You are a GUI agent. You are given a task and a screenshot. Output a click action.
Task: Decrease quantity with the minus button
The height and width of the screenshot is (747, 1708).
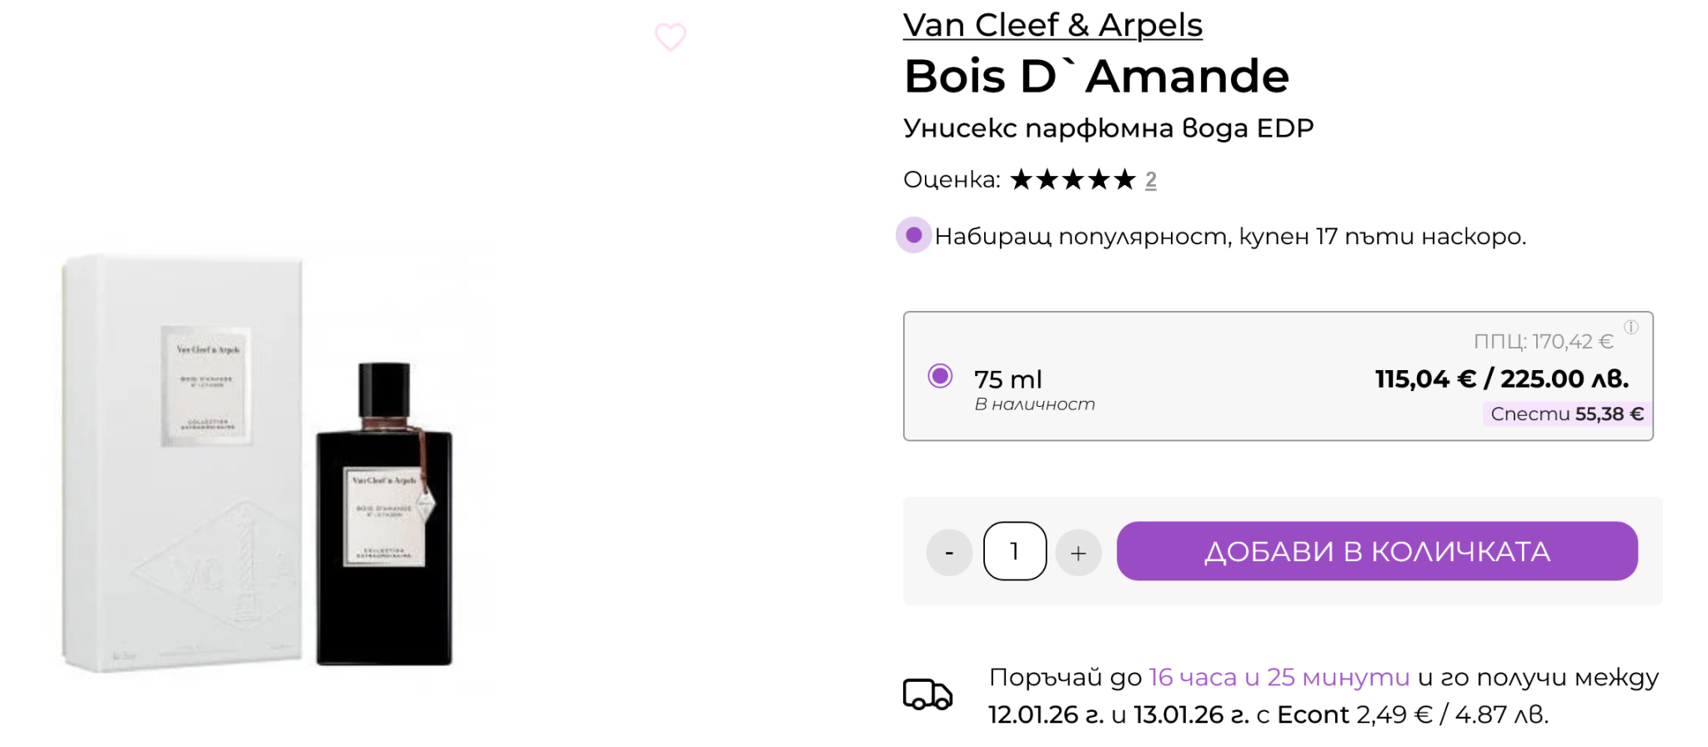click(949, 552)
